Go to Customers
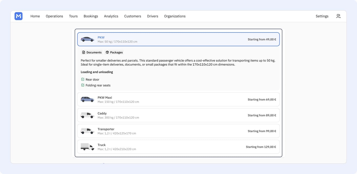 tap(133, 16)
